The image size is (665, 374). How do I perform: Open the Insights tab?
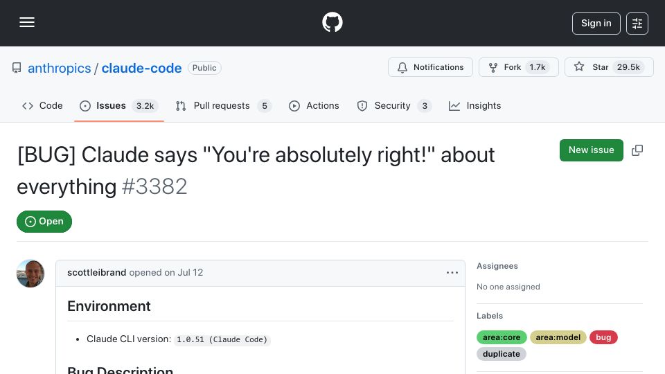(x=475, y=105)
